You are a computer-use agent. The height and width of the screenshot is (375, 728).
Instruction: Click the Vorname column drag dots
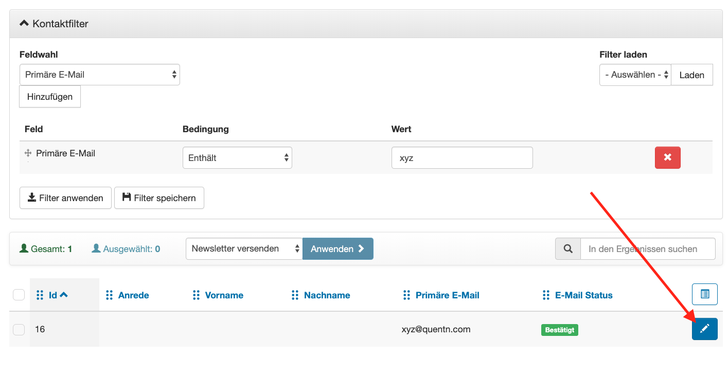point(196,295)
